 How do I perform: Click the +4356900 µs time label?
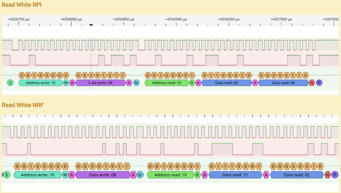coord(176,19)
